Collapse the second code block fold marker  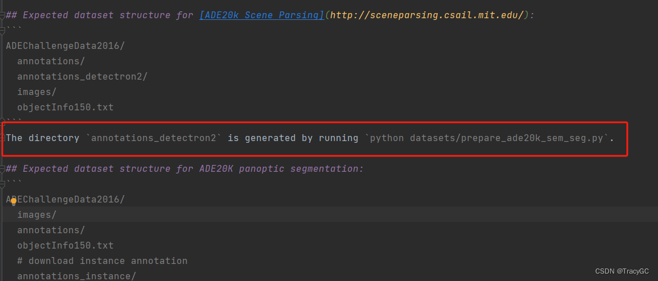tap(2, 184)
